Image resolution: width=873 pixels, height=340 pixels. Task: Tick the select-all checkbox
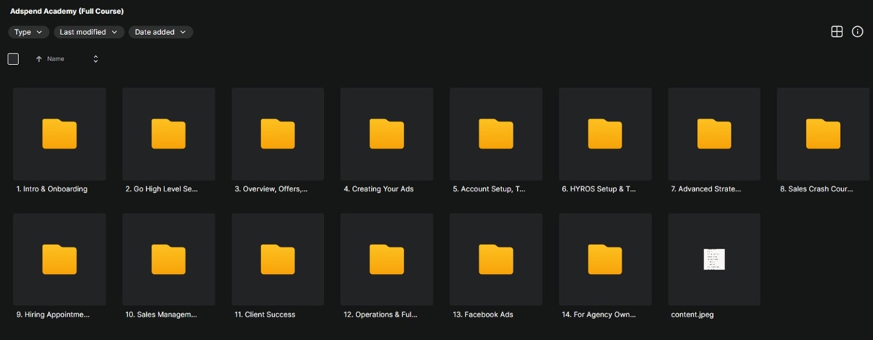tap(13, 59)
